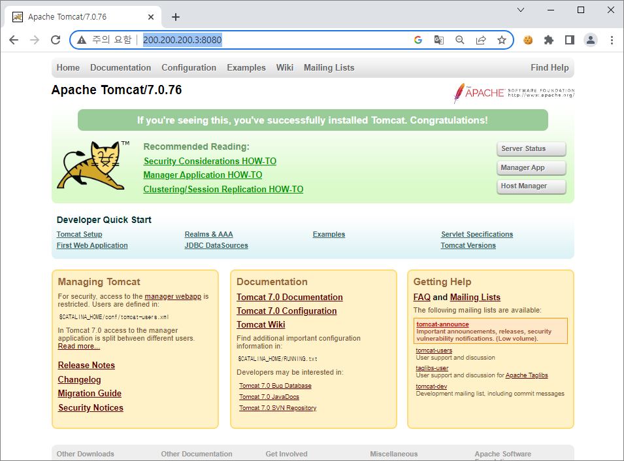Open the FAQ link under Getting Help

point(422,298)
